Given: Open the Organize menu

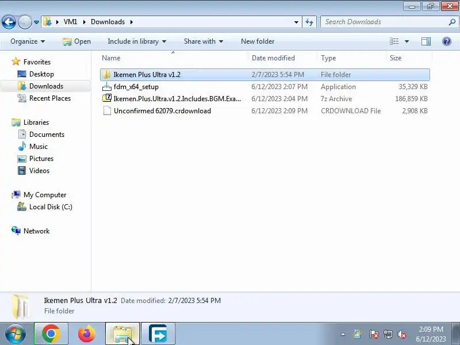Looking at the screenshot, I should tap(28, 41).
